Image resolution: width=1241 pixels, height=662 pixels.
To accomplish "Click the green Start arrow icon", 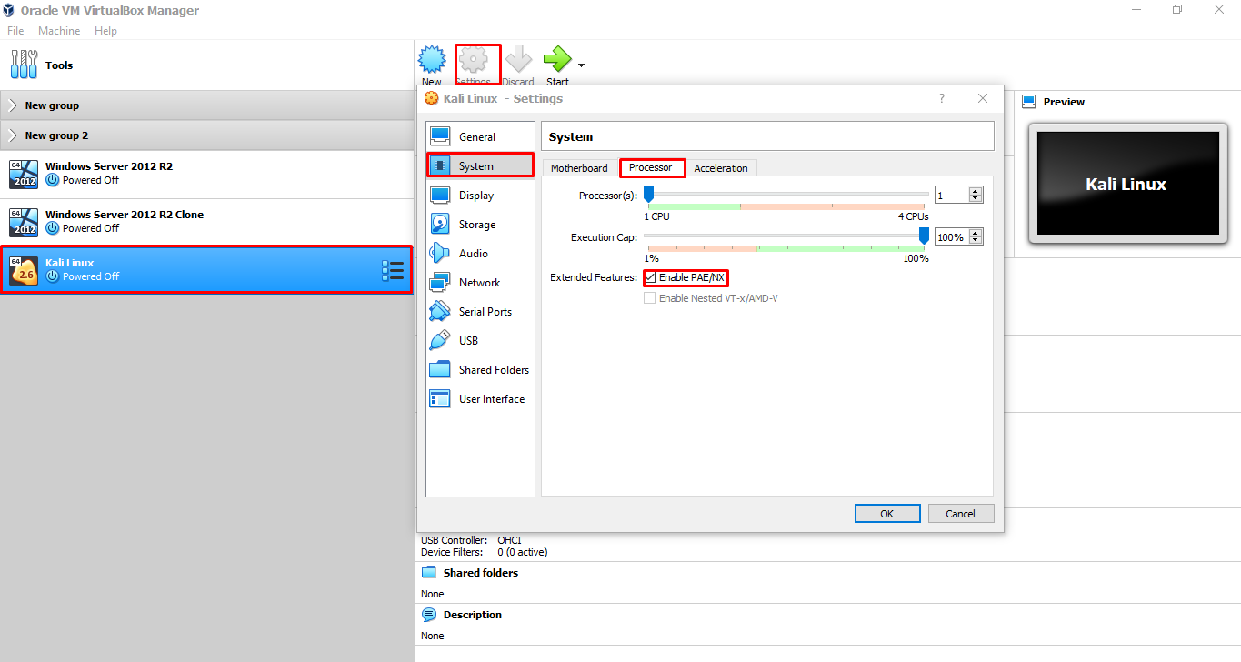I will pyautogui.click(x=556, y=60).
